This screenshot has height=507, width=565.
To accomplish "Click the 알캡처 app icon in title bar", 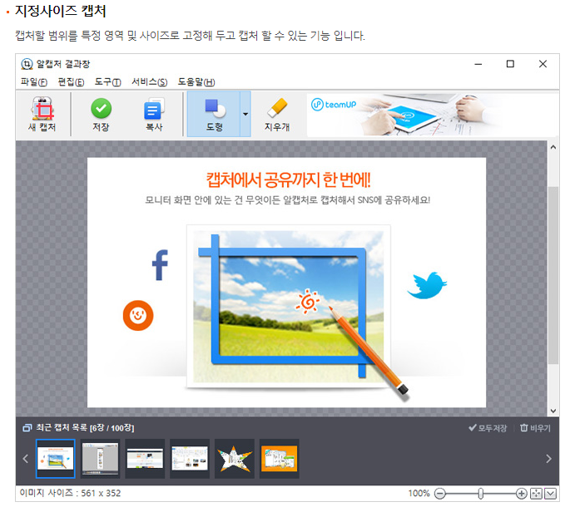I will (x=27, y=64).
